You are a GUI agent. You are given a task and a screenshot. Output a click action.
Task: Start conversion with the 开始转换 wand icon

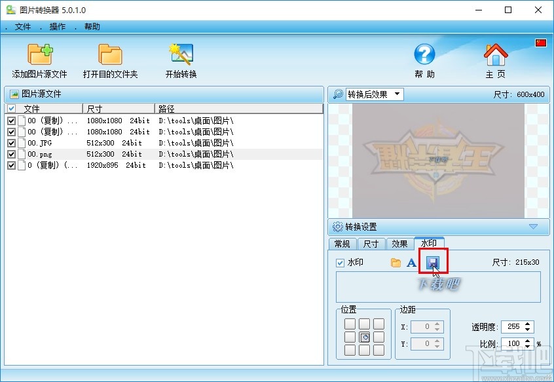(x=179, y=55)
